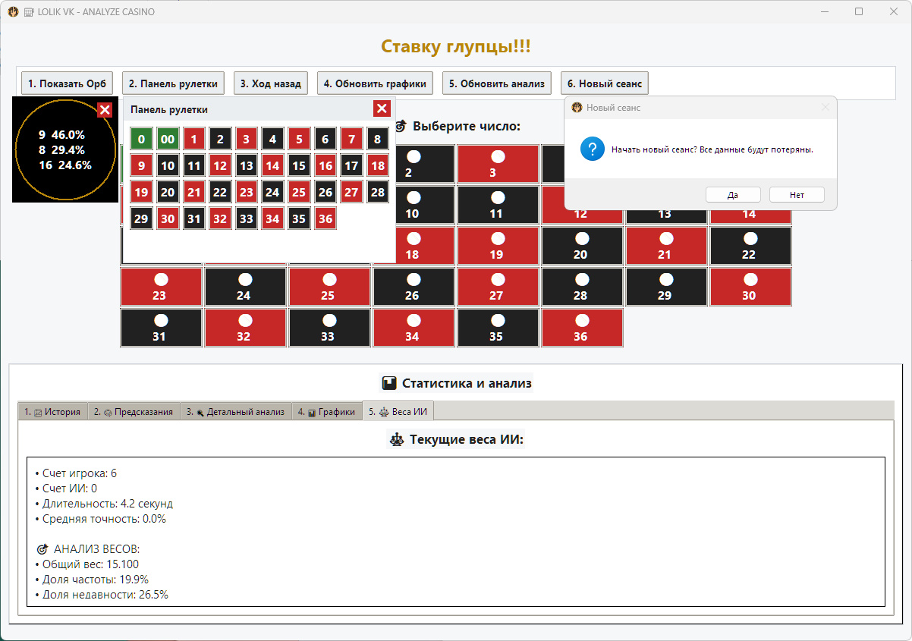
Task: Pick red 25 in roulette panel
Action: coord(299,192)
